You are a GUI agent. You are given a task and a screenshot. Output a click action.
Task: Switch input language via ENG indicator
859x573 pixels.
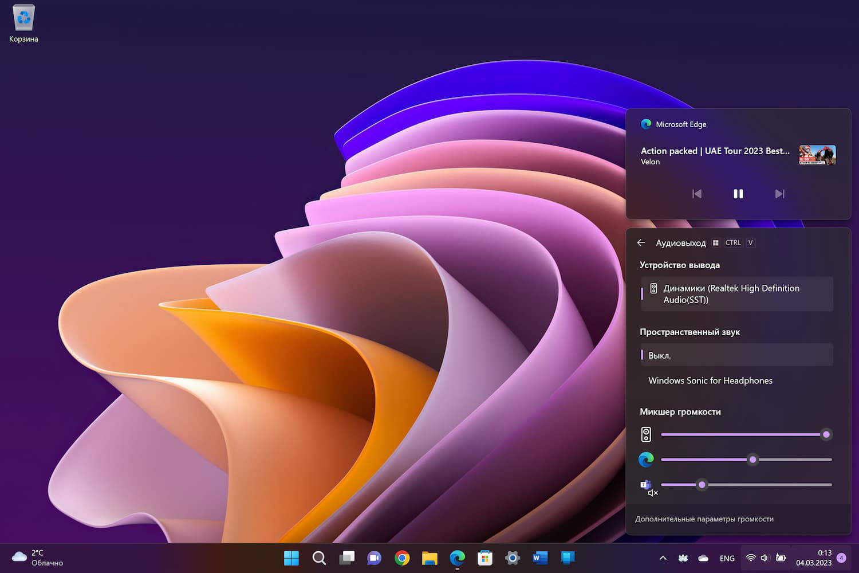click(727, 558)
